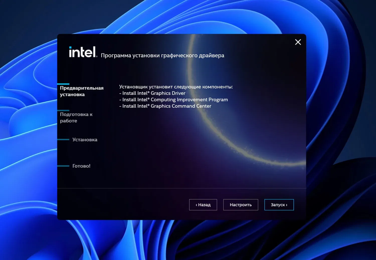Close the Intel installer window

(298, 42)
